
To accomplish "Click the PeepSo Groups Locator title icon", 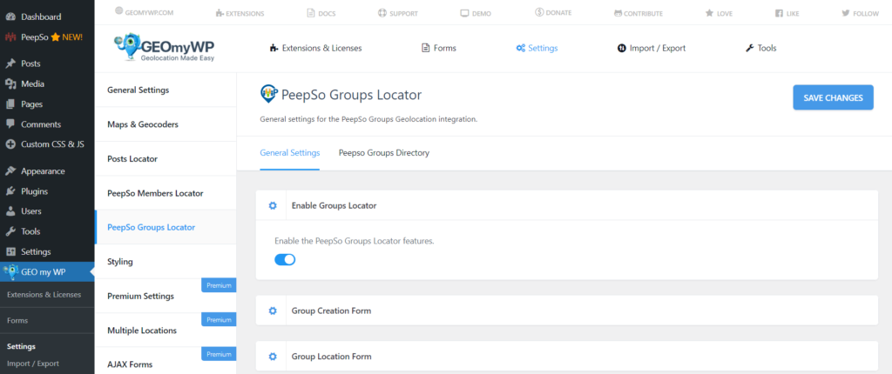I will coord(268,94).
